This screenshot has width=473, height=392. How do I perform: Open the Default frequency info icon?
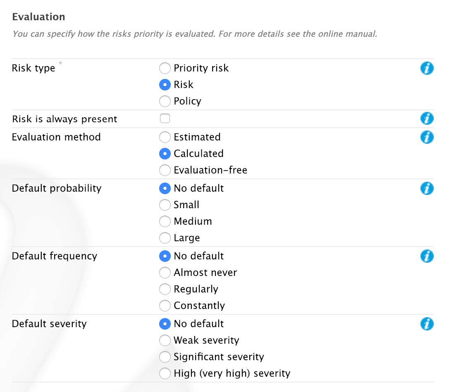point(427,256)
